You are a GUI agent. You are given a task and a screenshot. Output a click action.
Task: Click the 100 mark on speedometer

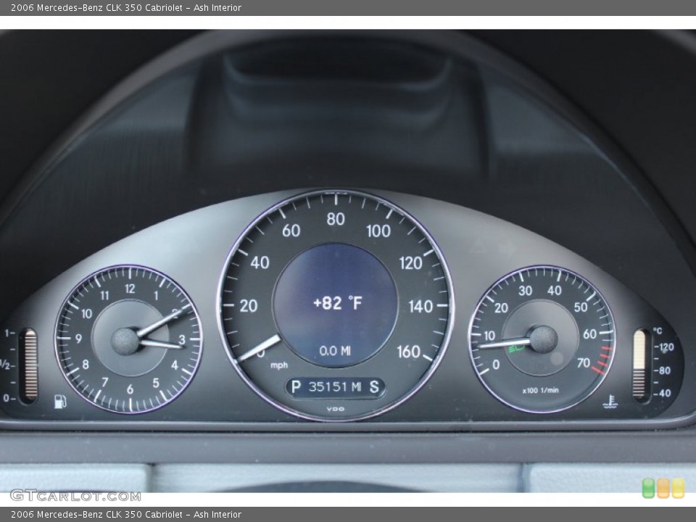click(x=378, y=231)
